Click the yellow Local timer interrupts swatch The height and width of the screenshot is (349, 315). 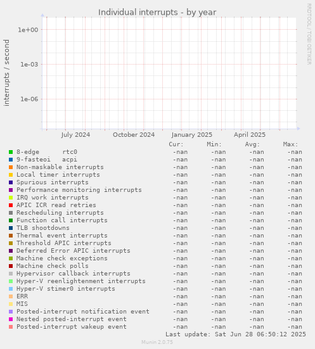coord(11,175)
